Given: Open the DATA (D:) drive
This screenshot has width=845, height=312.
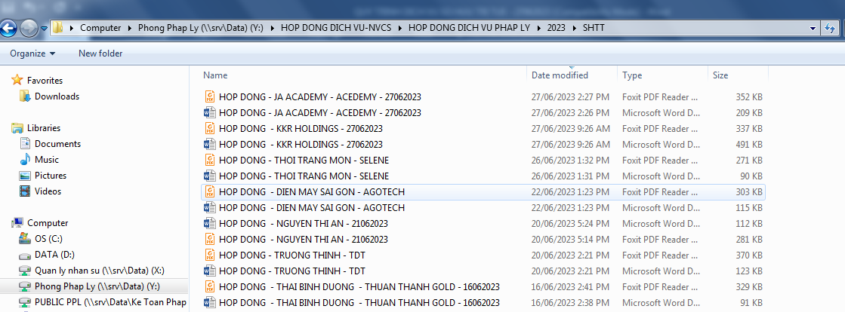Looking at the screenshot, I should pyautogui.click(x=54, y=255).
